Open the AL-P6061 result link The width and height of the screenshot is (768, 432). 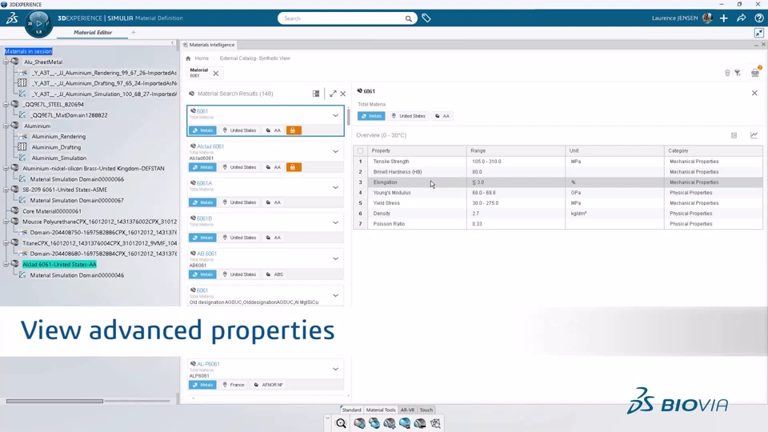208,364
